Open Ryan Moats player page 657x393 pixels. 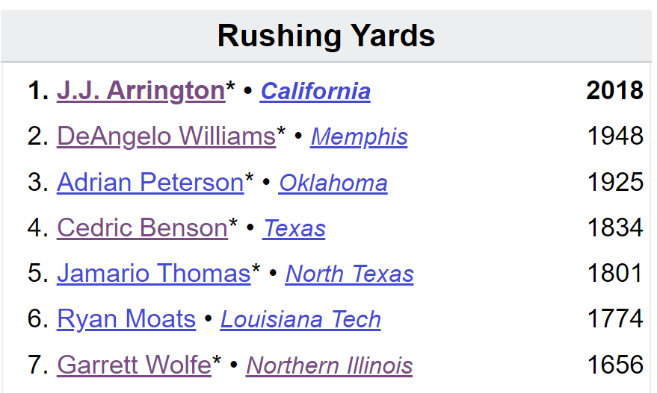[126, 319]
